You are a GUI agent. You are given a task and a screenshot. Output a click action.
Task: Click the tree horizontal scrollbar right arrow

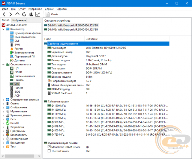(39, 156)
